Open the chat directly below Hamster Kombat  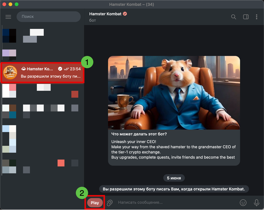coord(42,91)
